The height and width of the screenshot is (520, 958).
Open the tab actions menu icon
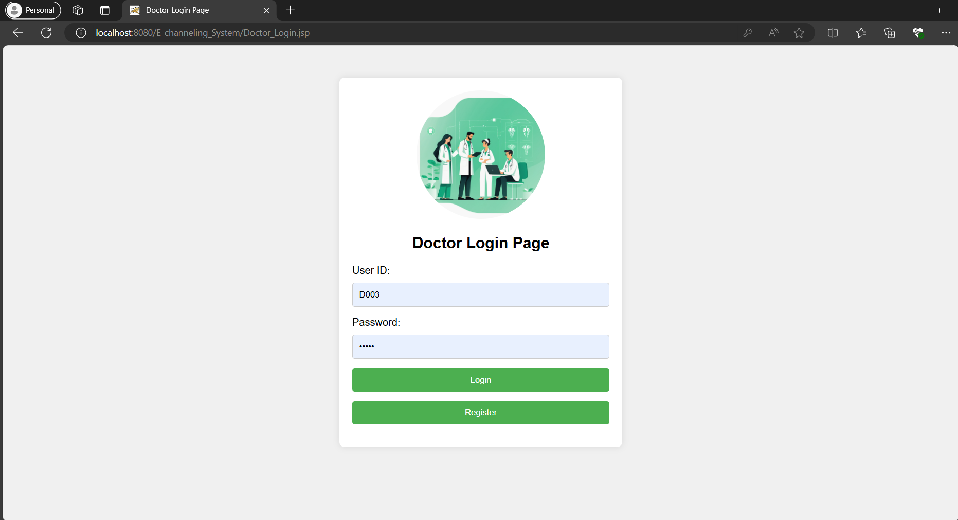coord(105,10)
